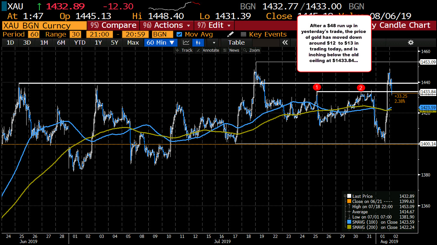Image resolution: width=437 pixels, height=245 pixels.
Task: Click the olive SMAVG (200) swatch
Action: click(349, 227)
